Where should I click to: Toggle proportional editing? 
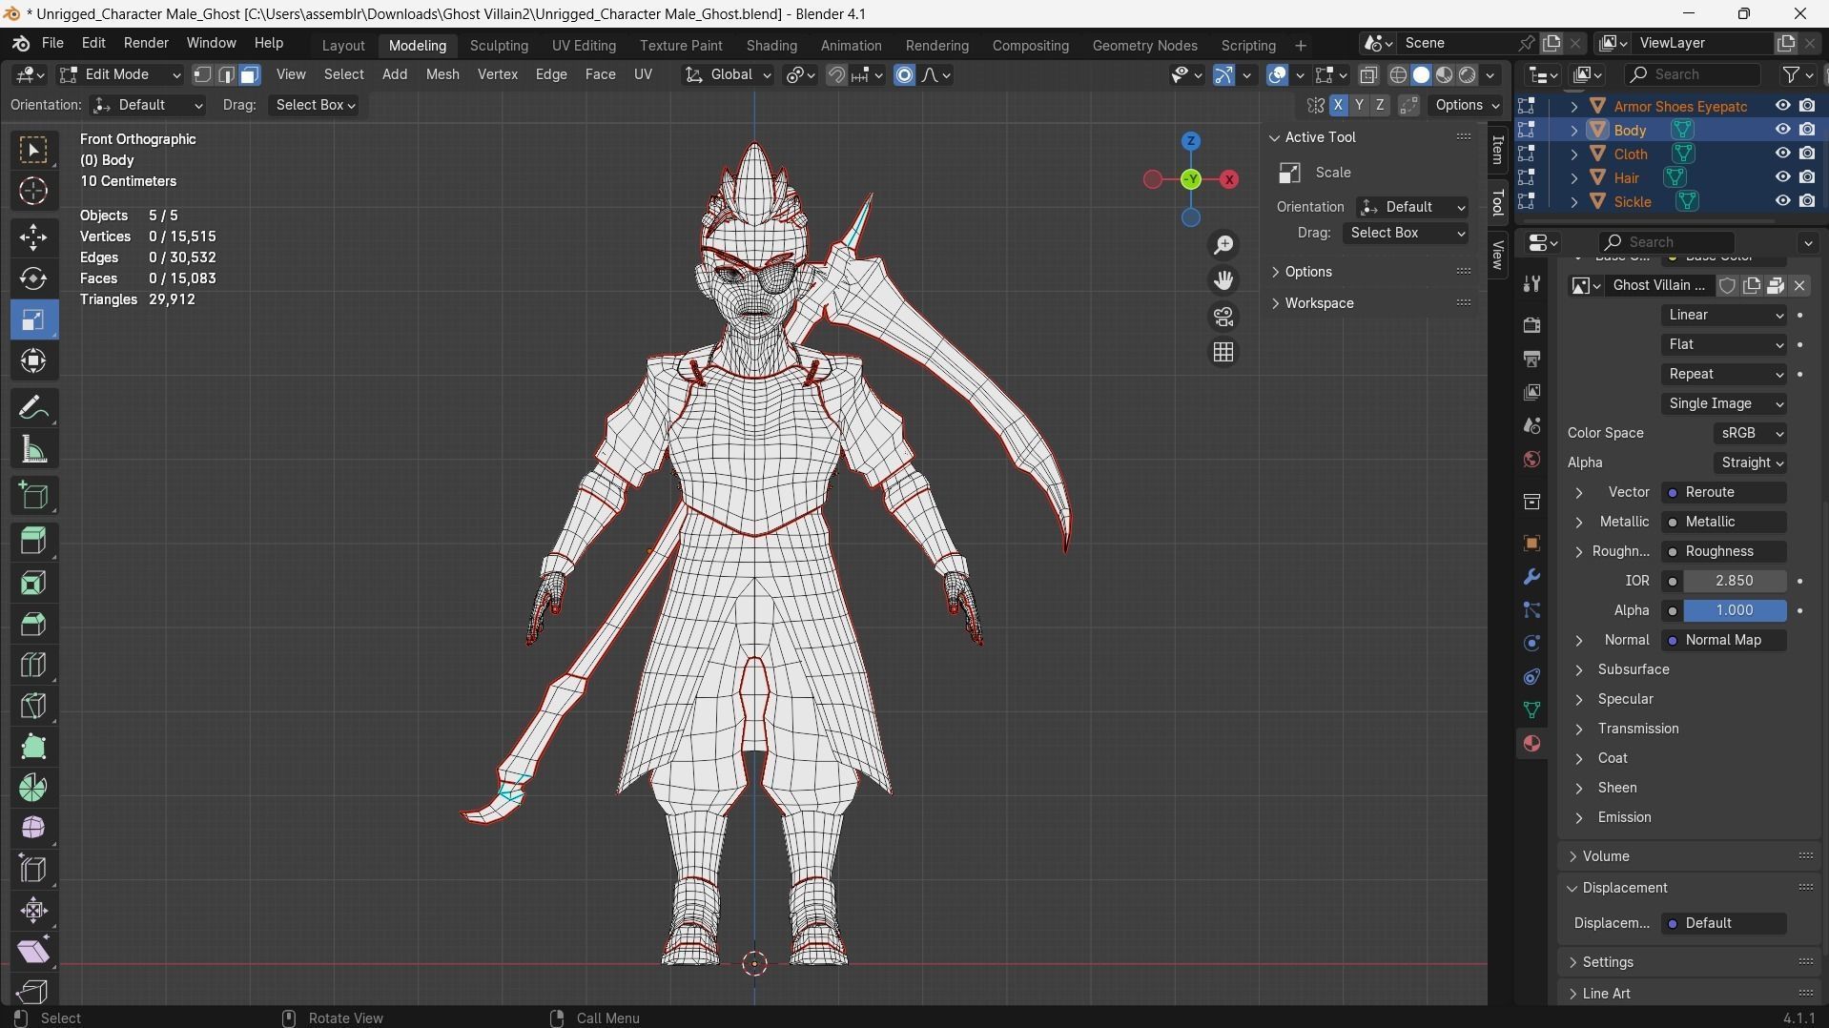click(905, 75)
